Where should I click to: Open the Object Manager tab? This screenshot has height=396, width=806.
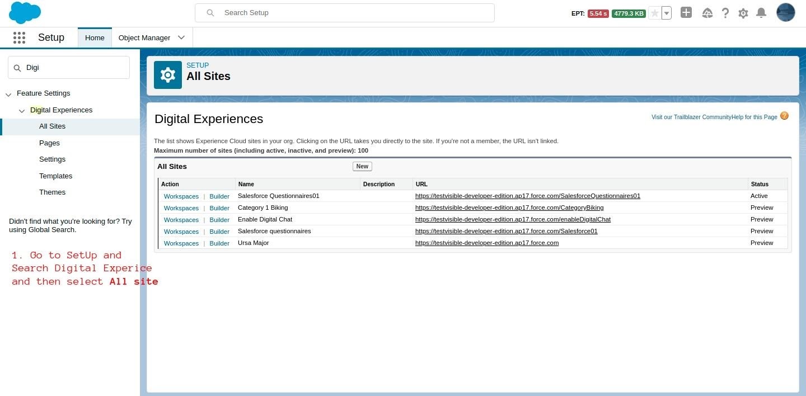click(x=144, y=37)
